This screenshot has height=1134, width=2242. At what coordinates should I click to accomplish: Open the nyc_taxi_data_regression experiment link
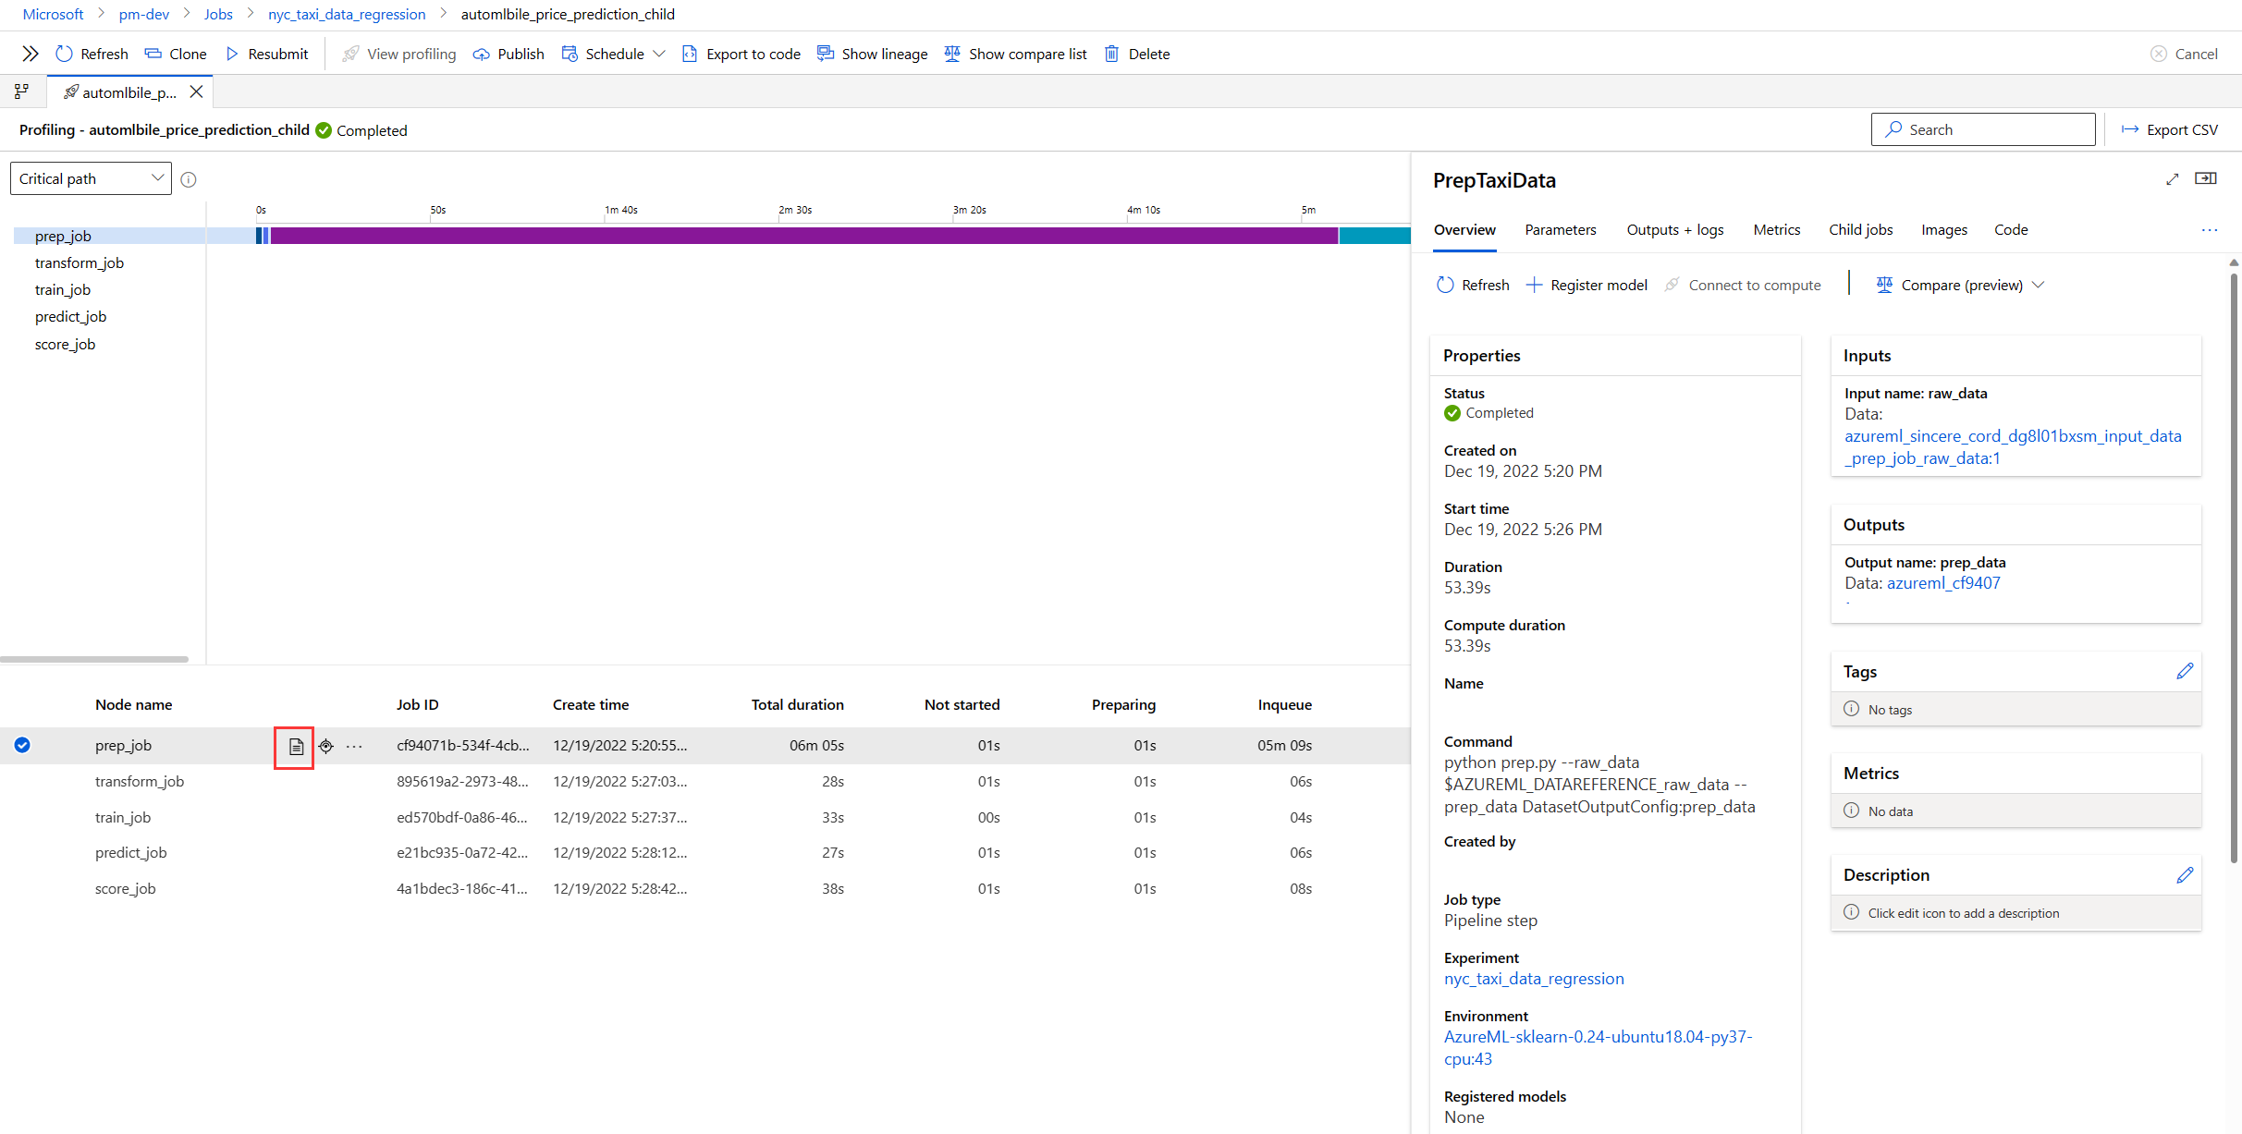tap(1533, 978)
